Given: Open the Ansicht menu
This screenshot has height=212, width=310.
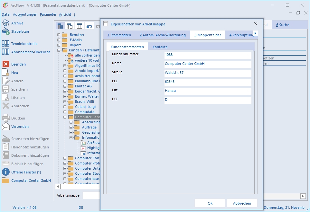Looking at the screenshot, I should 65,14.
